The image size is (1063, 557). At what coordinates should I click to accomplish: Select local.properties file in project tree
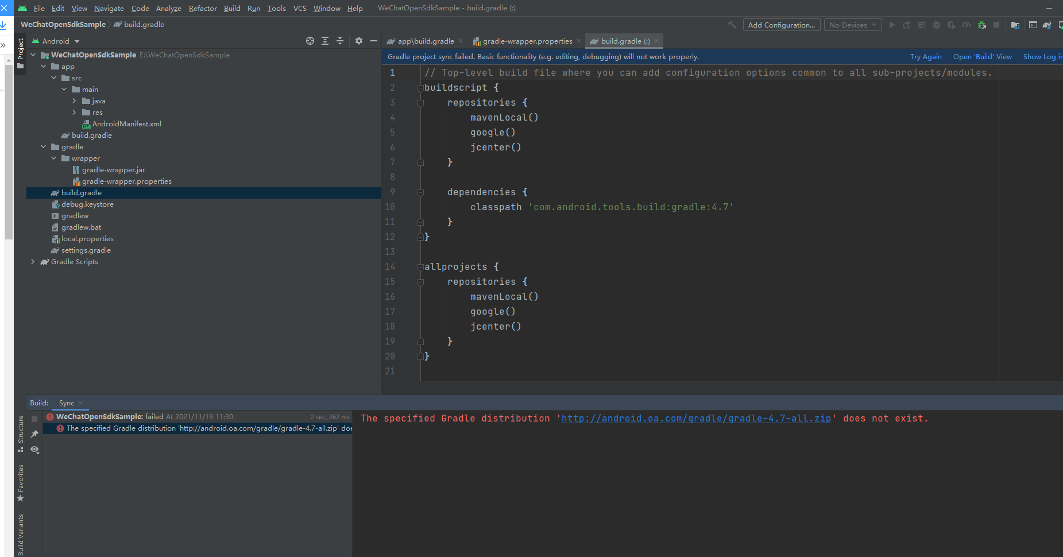87,239
